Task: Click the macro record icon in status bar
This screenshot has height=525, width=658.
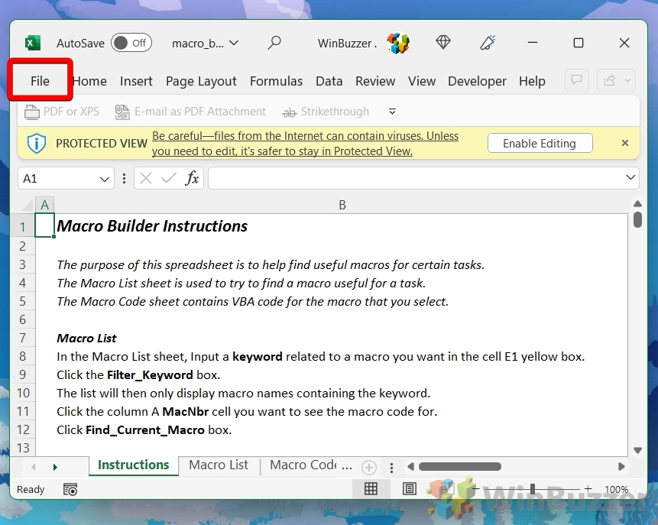Action: 70,489
